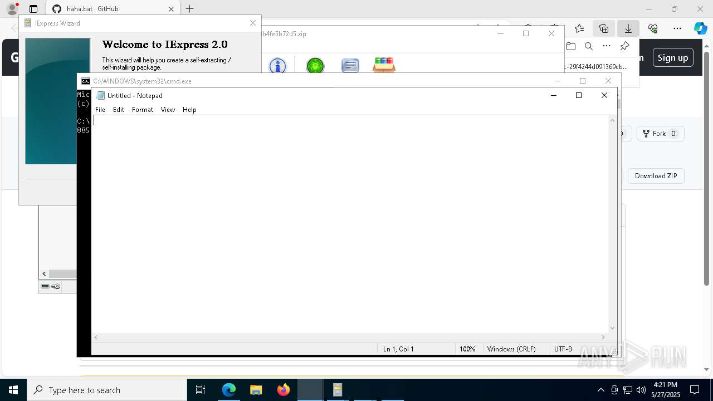
Task: Open the Edge tab actions menu icon
Action: click(33, 9)
